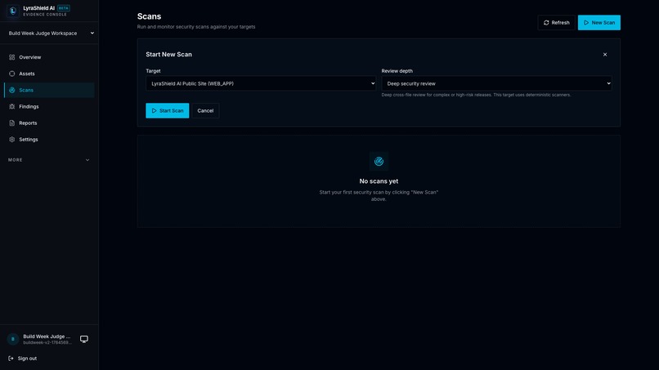Click the BETA badge

pos(64,8)
